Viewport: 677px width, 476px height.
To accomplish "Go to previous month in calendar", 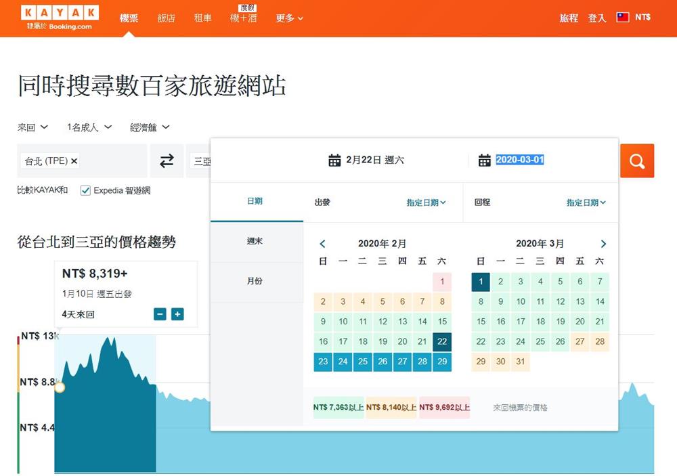I will 322,244.
